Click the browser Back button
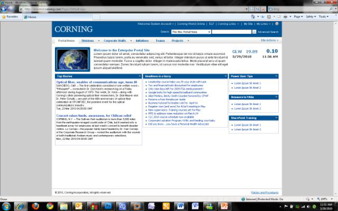The width and height of the screenshot is (338, 211). click(x=4, y=9)
